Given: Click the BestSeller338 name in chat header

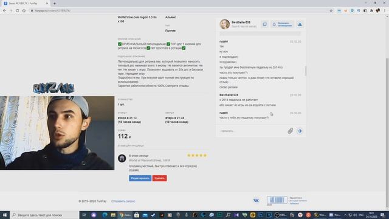Looking at the screenshot, I should click(241, 23).
